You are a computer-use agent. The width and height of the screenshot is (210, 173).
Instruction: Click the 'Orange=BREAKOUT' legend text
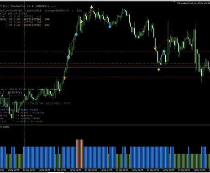57,10
